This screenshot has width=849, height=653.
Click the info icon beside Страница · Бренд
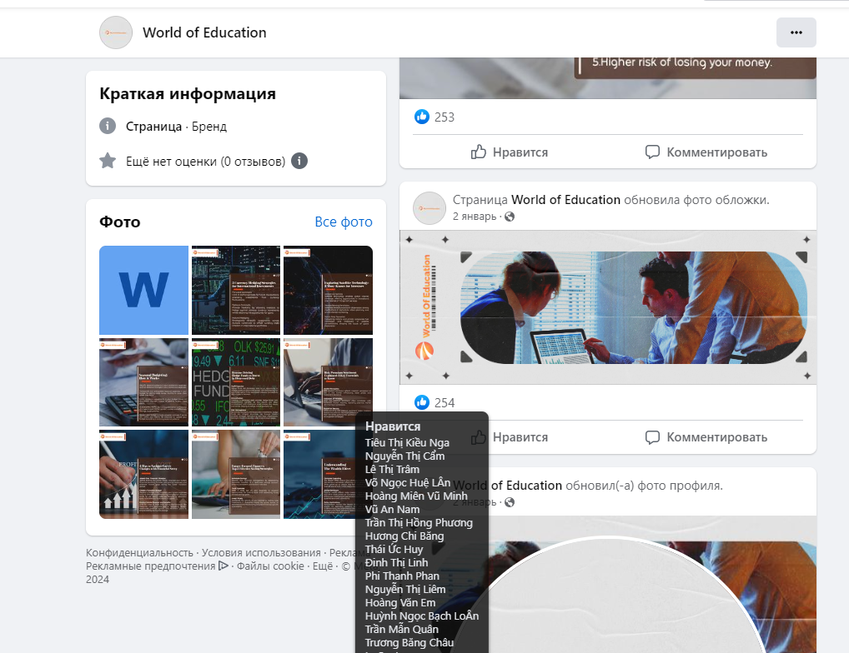tap(108, 126)
